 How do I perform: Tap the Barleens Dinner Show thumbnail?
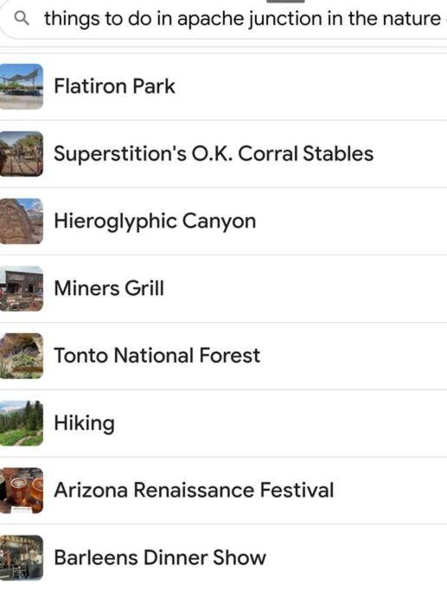[21, 558]
